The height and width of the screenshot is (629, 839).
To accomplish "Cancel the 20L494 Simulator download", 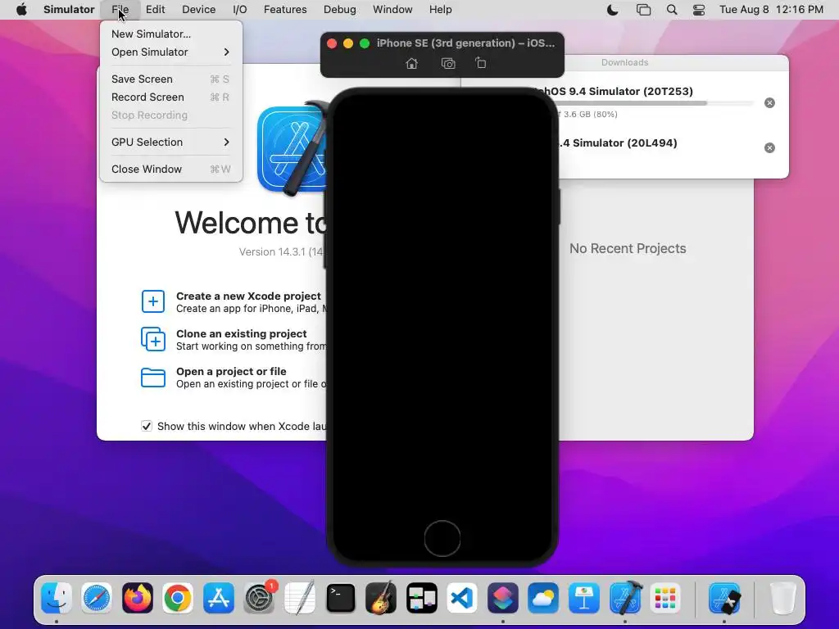I will (769, 147).
